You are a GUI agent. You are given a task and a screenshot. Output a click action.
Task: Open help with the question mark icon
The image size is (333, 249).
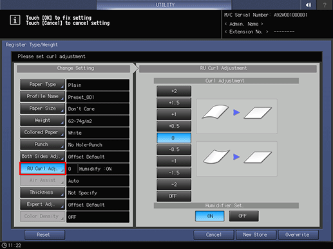[325, 4]
